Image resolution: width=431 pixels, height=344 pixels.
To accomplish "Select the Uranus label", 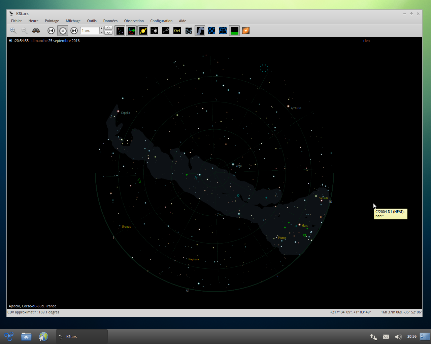I will pyautogui.click(x=126, y=227).
